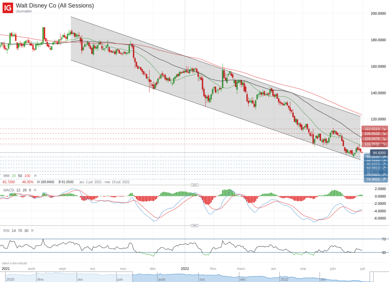
Task: Select the 91.3137 support level tag
Action: pyautogui.click(x=376, y=157)
